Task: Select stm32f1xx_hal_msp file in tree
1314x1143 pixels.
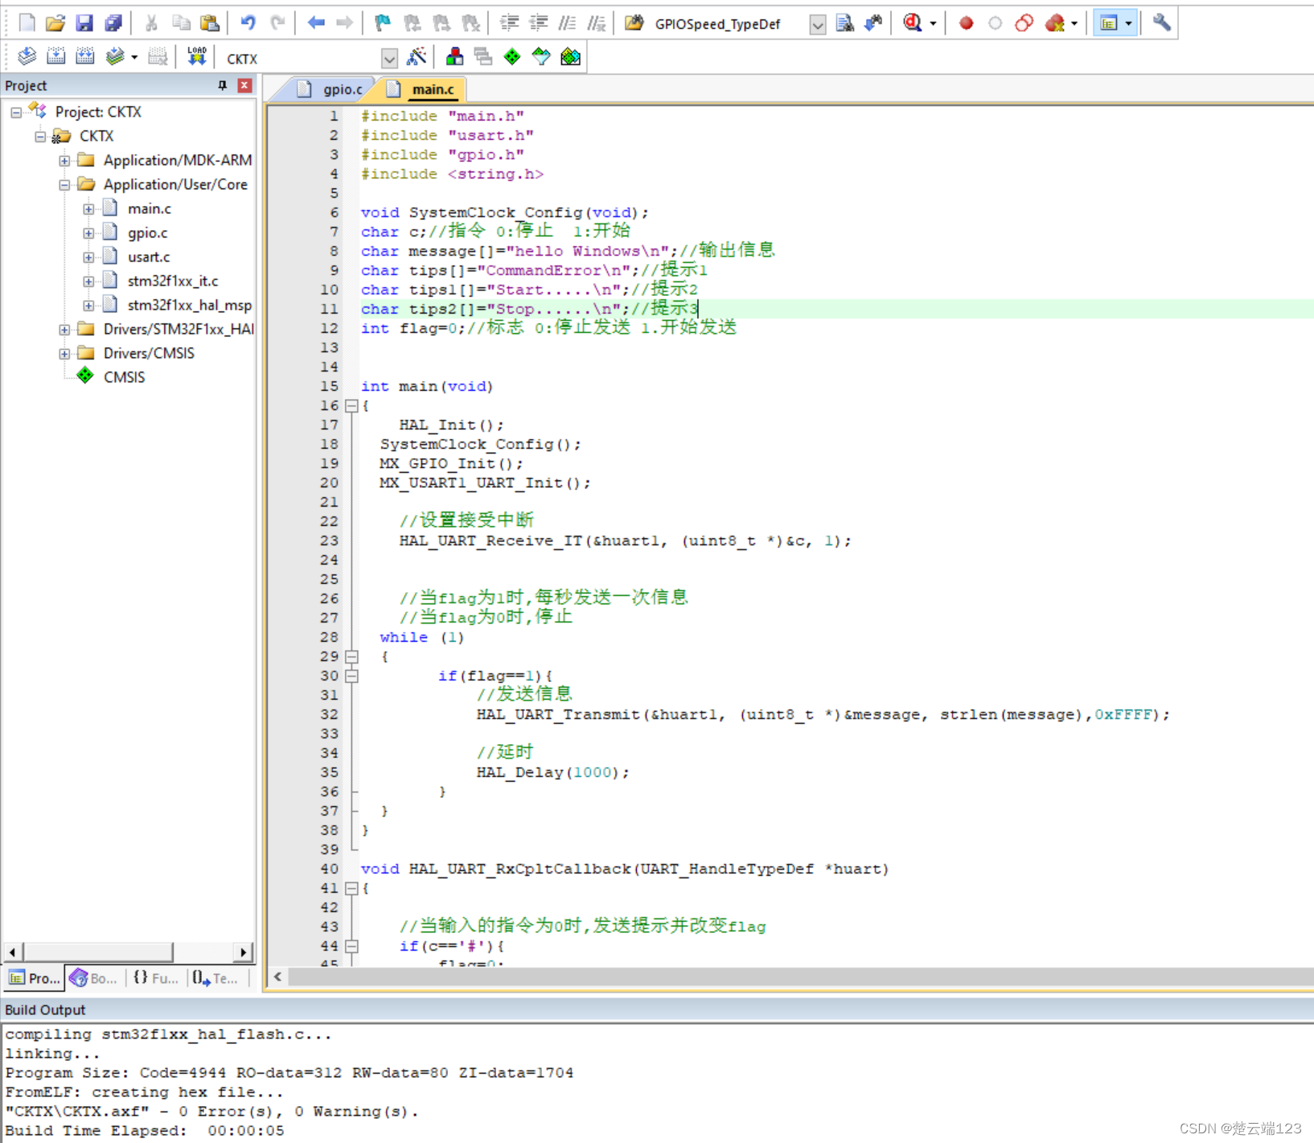Action: coord(190,306)
